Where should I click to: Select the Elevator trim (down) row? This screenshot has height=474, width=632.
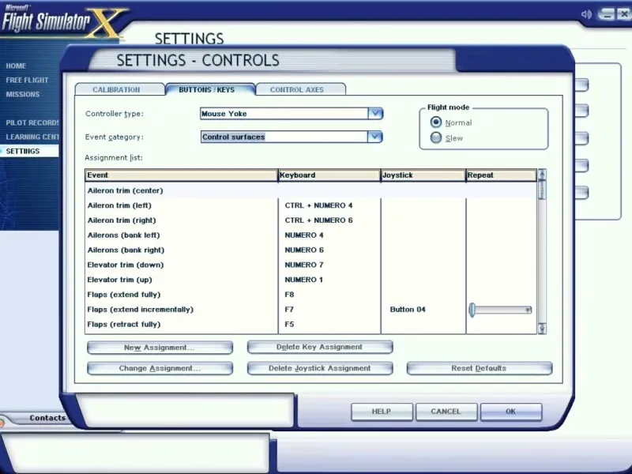click(311, 265)
